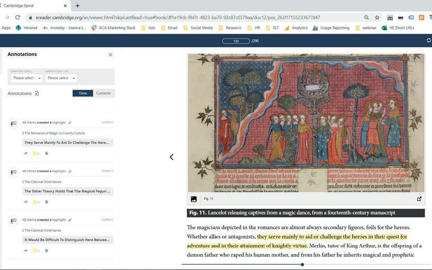Delete the 'It Would Be Difficult' highlight
432x270 pixels.
click(x=47, y=250)
